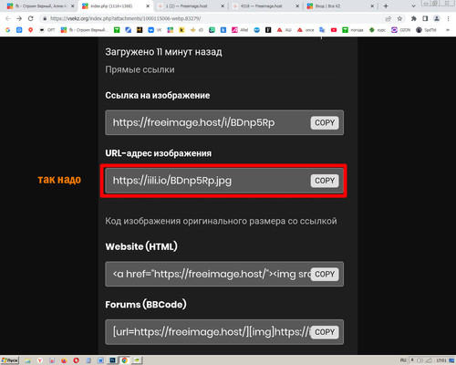Open the 'once' bookmark
456x365 pixels.
[x=306, y=30]
